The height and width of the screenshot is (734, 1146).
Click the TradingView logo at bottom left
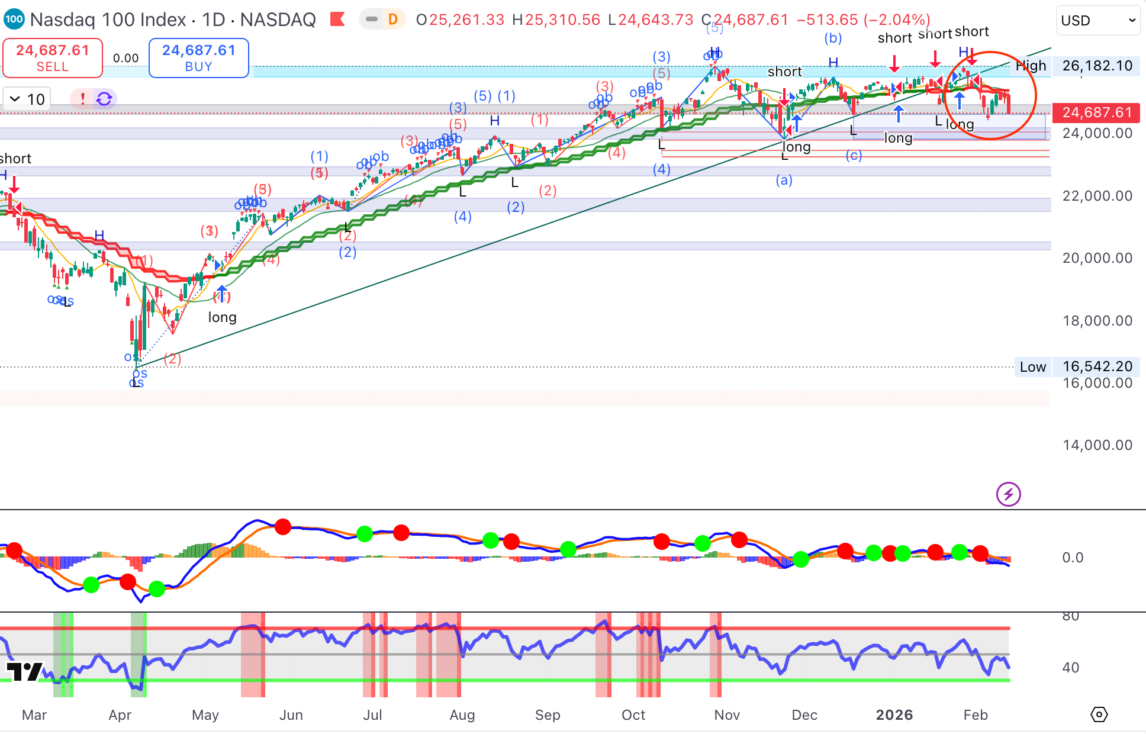[x=24, y=671]
